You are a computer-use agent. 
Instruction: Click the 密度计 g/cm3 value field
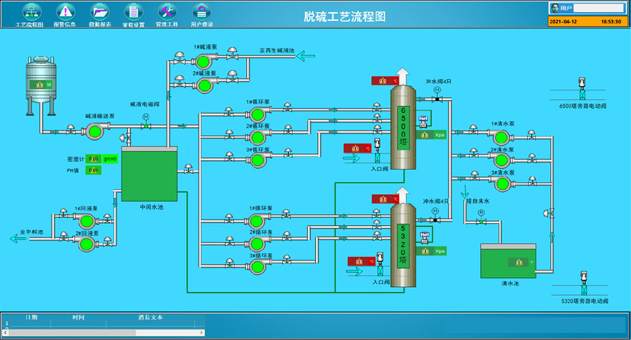click(x=93, y=159)
